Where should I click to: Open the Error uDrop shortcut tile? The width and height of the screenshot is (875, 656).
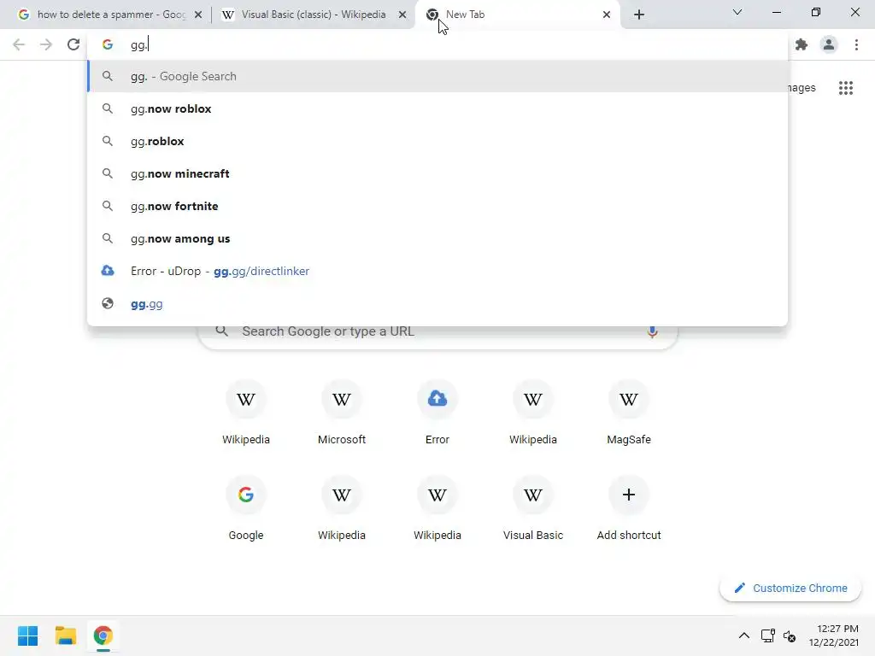(x=437, y=413)
